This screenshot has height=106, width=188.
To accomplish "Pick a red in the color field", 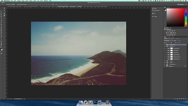I will coord(175,17).
